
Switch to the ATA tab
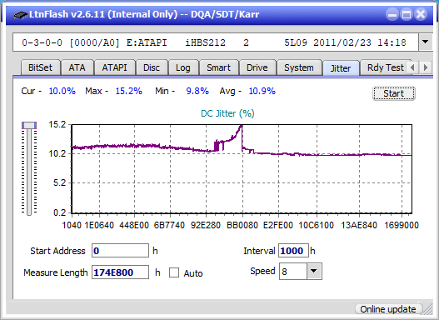(77, 67)
